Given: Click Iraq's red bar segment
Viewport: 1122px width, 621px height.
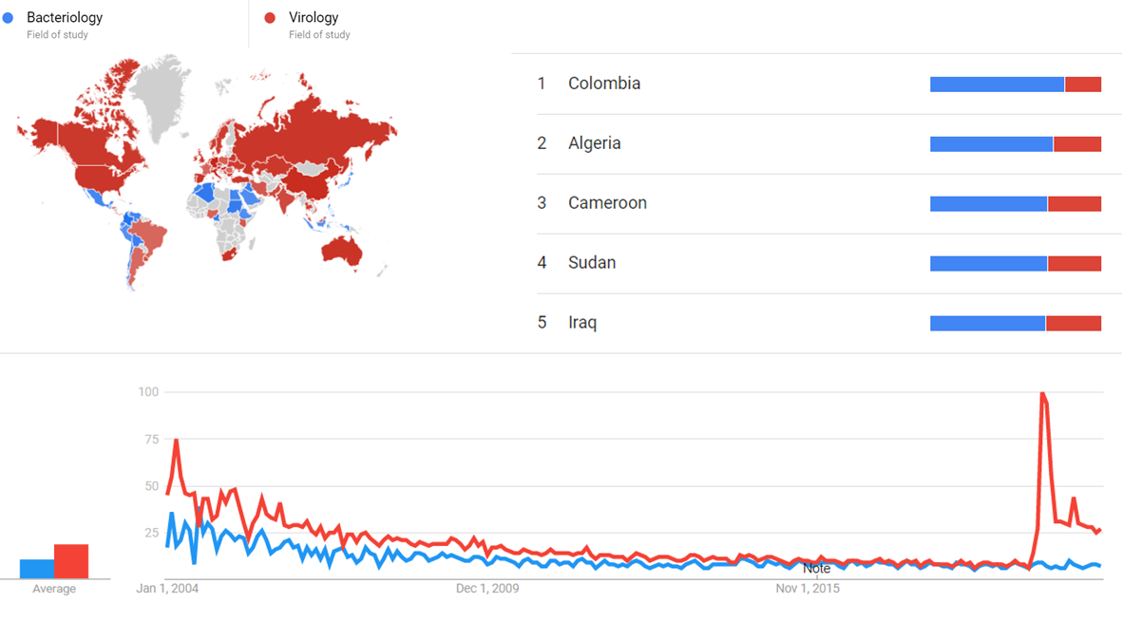Looking at the screenshot, I should tap(1074, 324).
